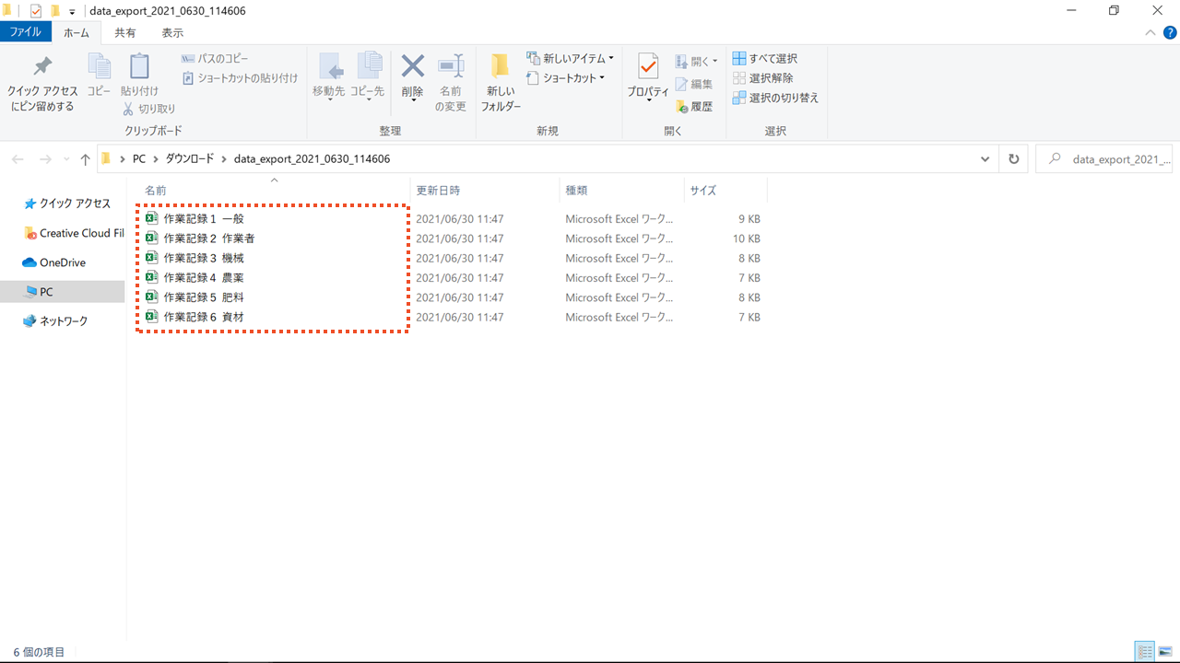This screenshot has width=1180, height=663.
Task: Switch to the 表示 tab
Action: tap(172, 32)
